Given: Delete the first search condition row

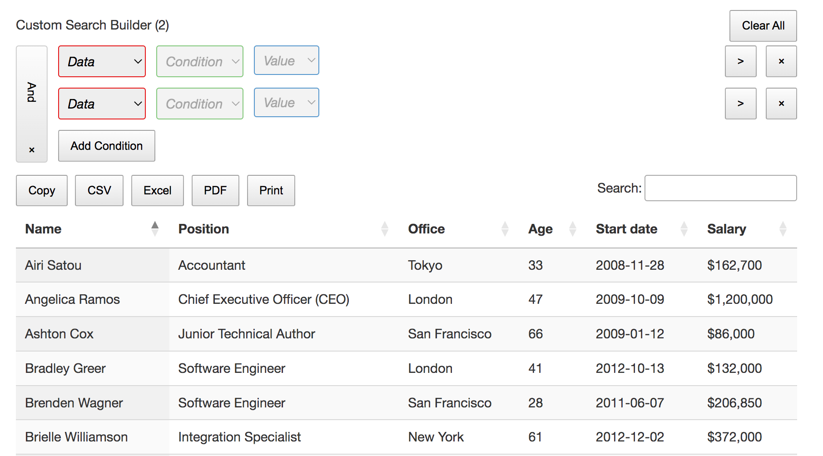Looking at the screenshot, I should click(781, 61).
